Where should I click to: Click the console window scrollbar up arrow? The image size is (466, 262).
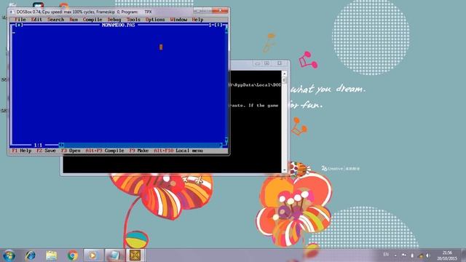(x=285, y=74)
